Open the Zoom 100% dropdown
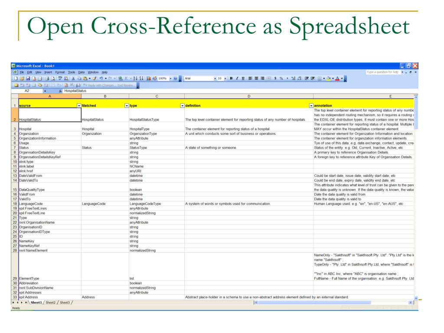 [170, 78]
